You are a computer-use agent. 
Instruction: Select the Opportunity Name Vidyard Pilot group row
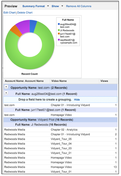60,120
